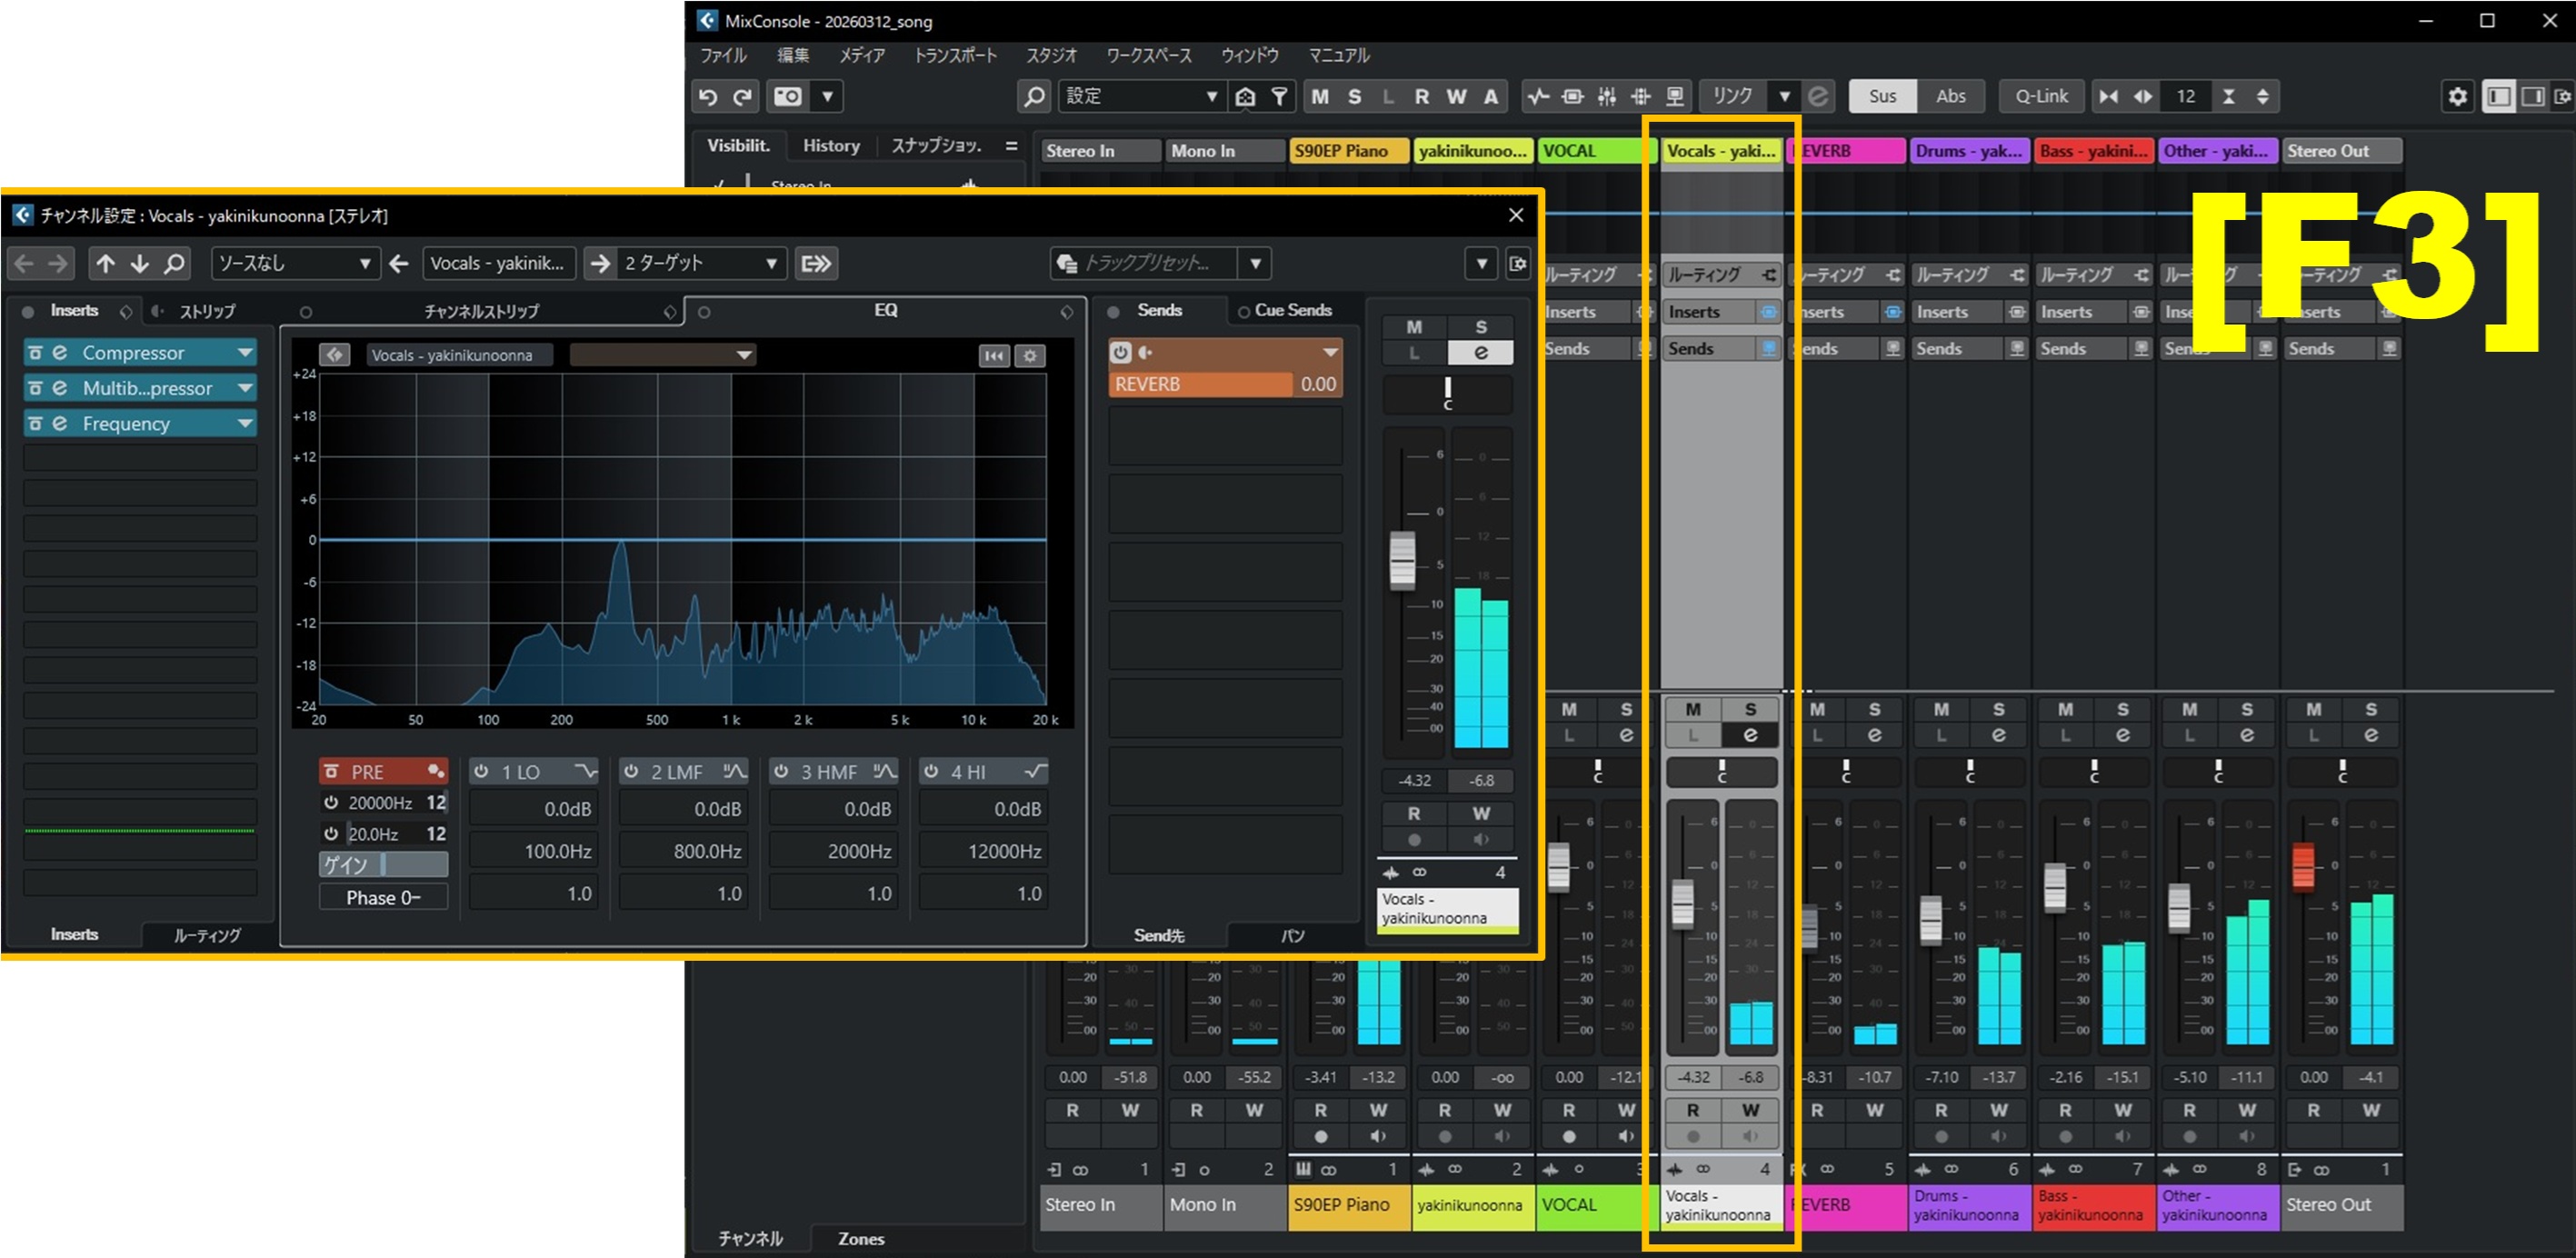Open the Frequency insert dropdown arrow
The width and height of the screenshot is (2576, 1258).
245,424
